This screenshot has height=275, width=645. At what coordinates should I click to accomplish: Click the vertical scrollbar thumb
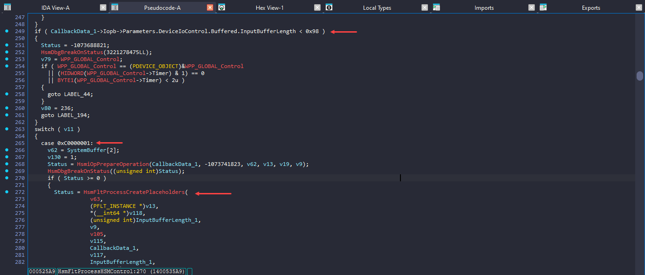click(640, 76)
